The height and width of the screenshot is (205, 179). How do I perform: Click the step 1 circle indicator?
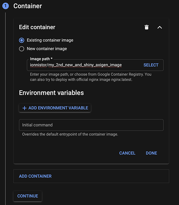(6, 6)
